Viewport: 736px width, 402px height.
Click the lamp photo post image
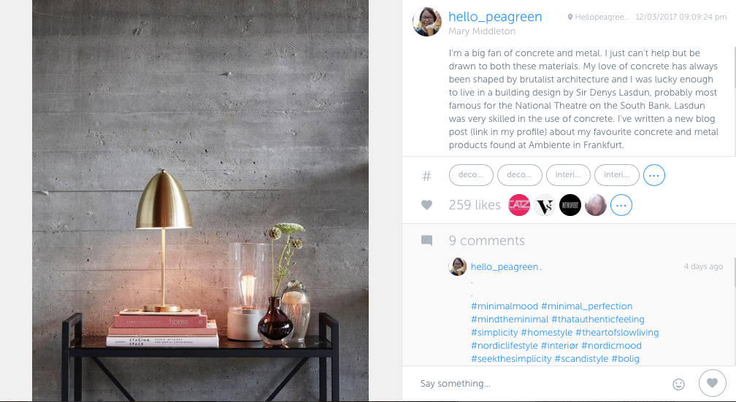click(200, 201)
